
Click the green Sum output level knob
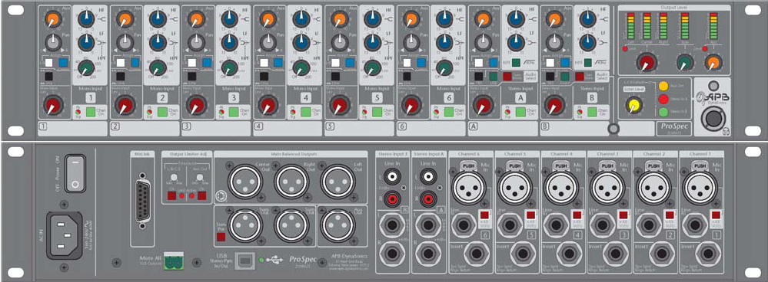click(x=685, y=62)
